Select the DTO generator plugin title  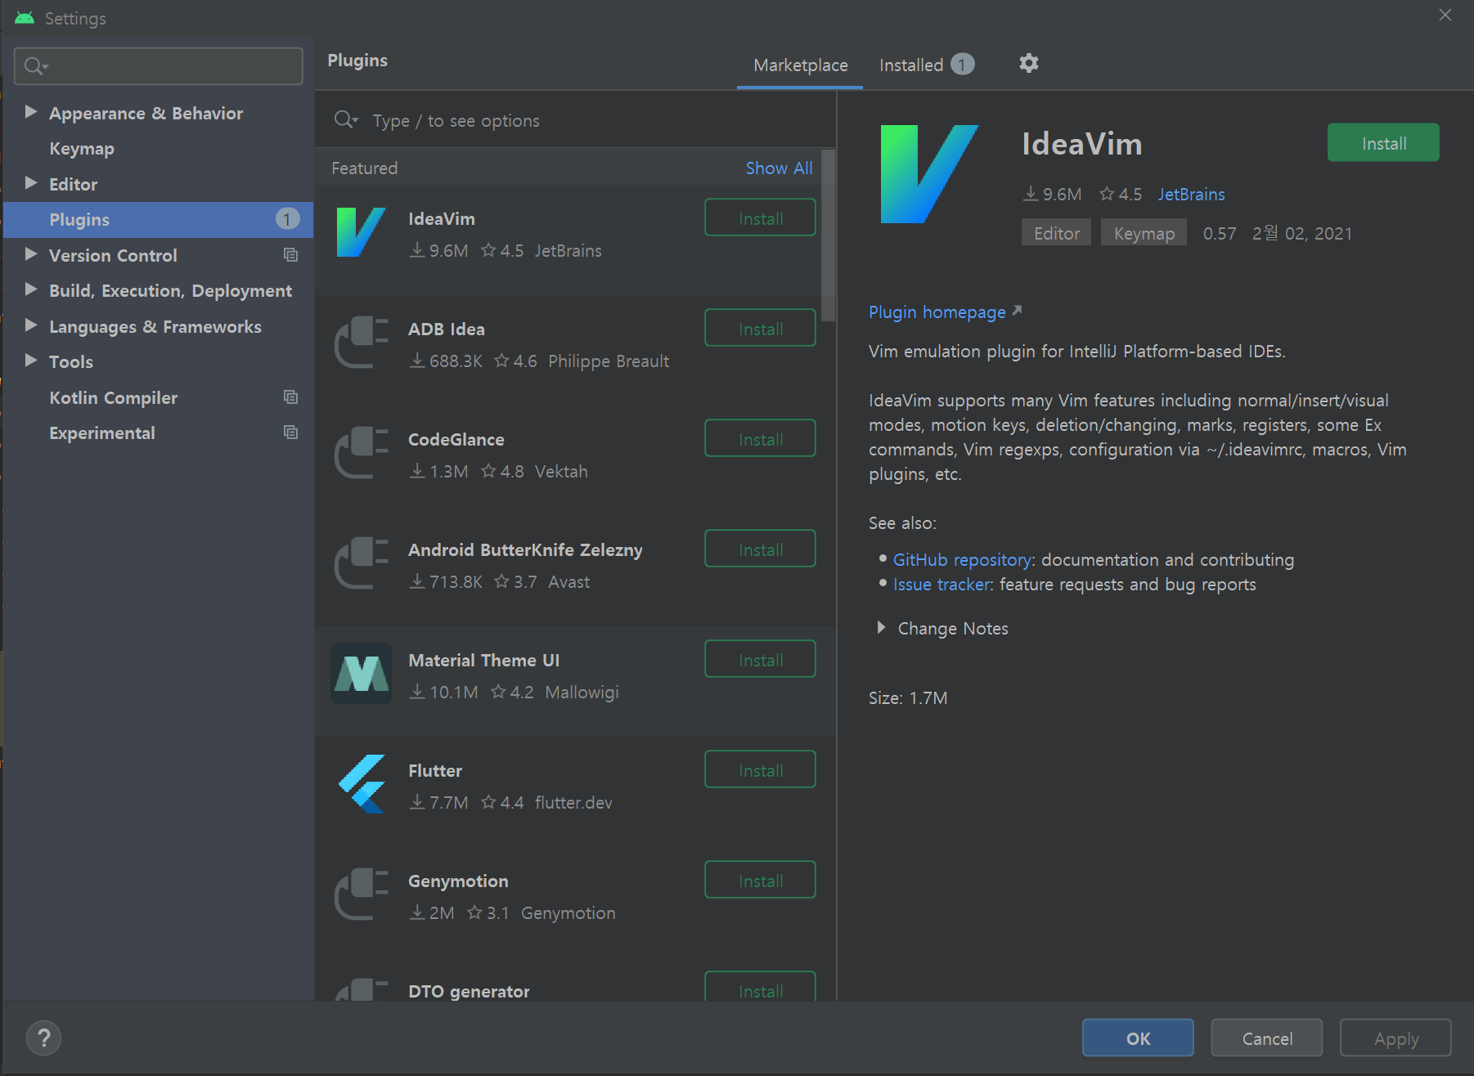469,992
